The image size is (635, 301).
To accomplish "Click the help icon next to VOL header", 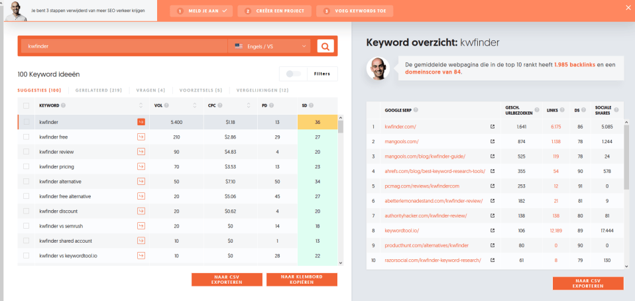I will click(166, 105).
